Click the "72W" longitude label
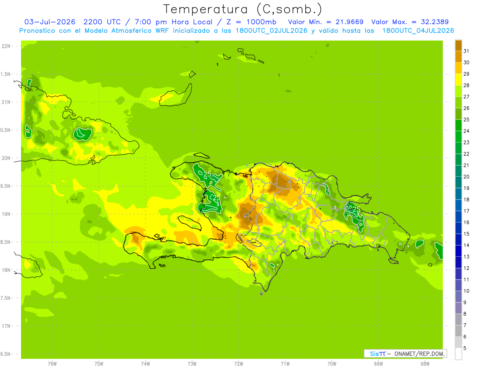 tap(238, 364)
